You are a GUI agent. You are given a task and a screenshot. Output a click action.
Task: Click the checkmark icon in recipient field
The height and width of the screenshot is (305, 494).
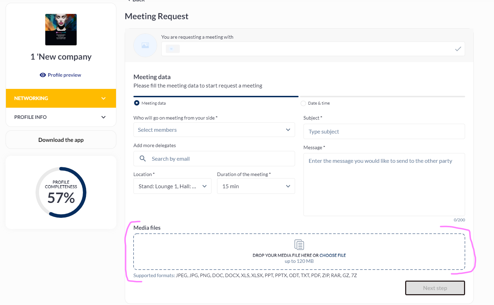tap(458, 49)
